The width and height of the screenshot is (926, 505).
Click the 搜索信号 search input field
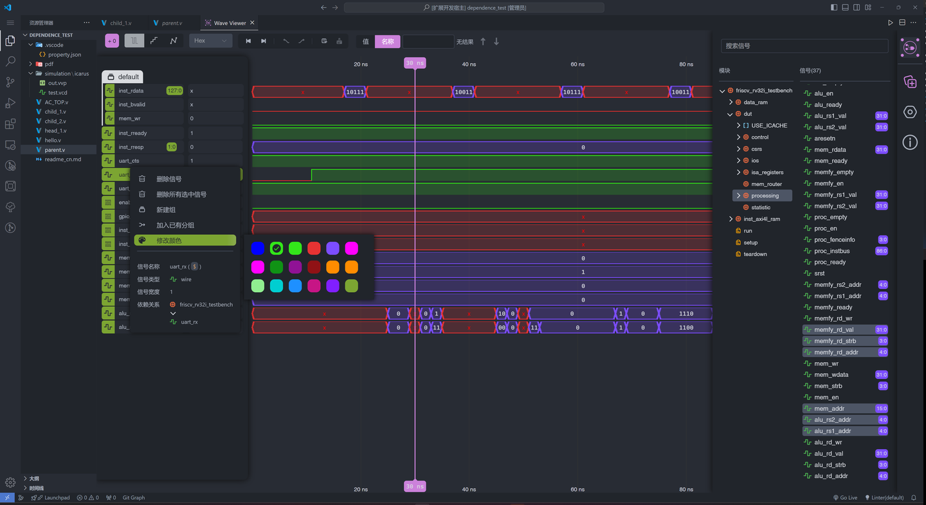[804, 46]
